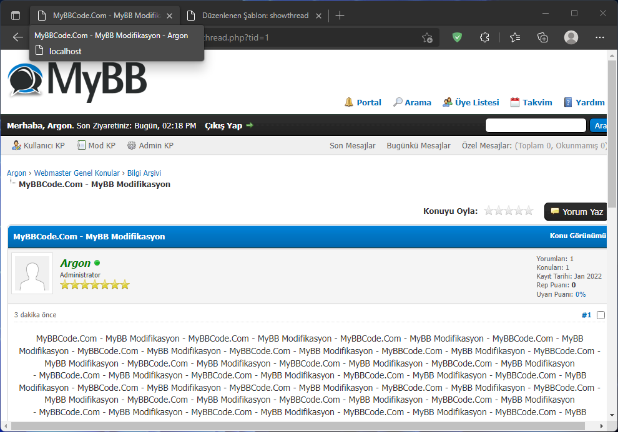Open the Collections icon
Viewport: 618px width, 432px height.
tap(542, 37)
